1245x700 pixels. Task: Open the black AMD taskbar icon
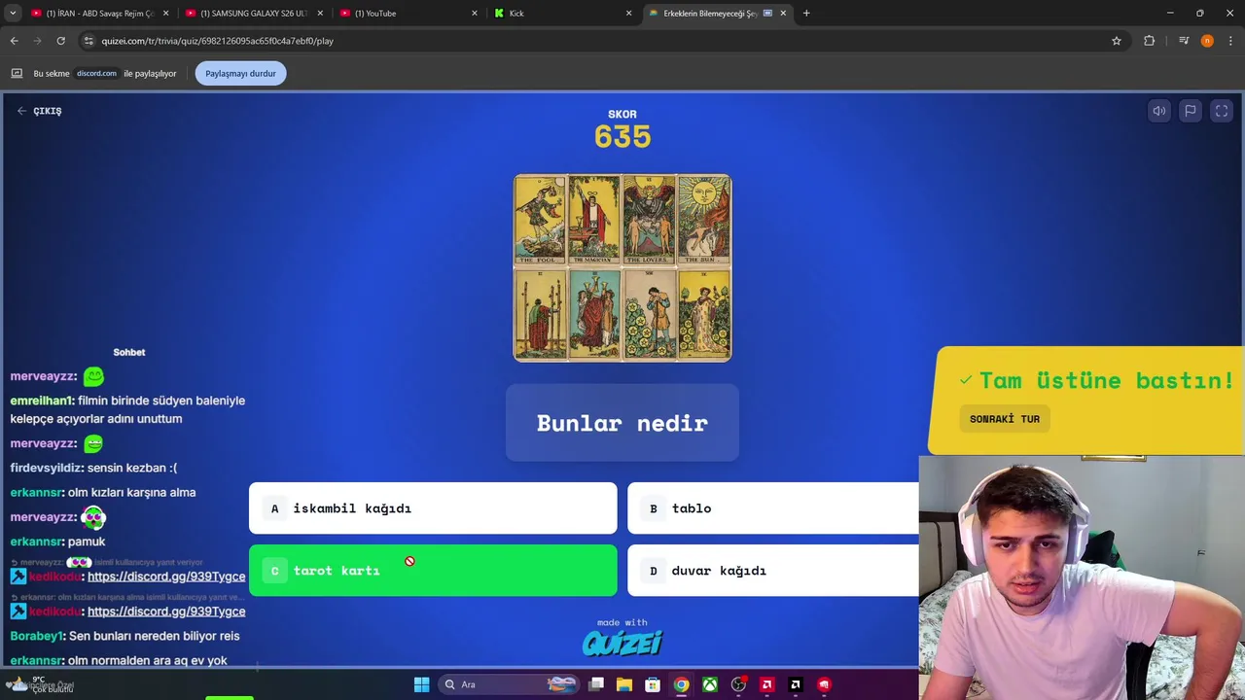[x=795, y=684]
